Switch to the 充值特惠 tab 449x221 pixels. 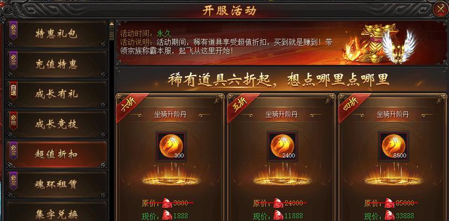click(x=56, y=64)
